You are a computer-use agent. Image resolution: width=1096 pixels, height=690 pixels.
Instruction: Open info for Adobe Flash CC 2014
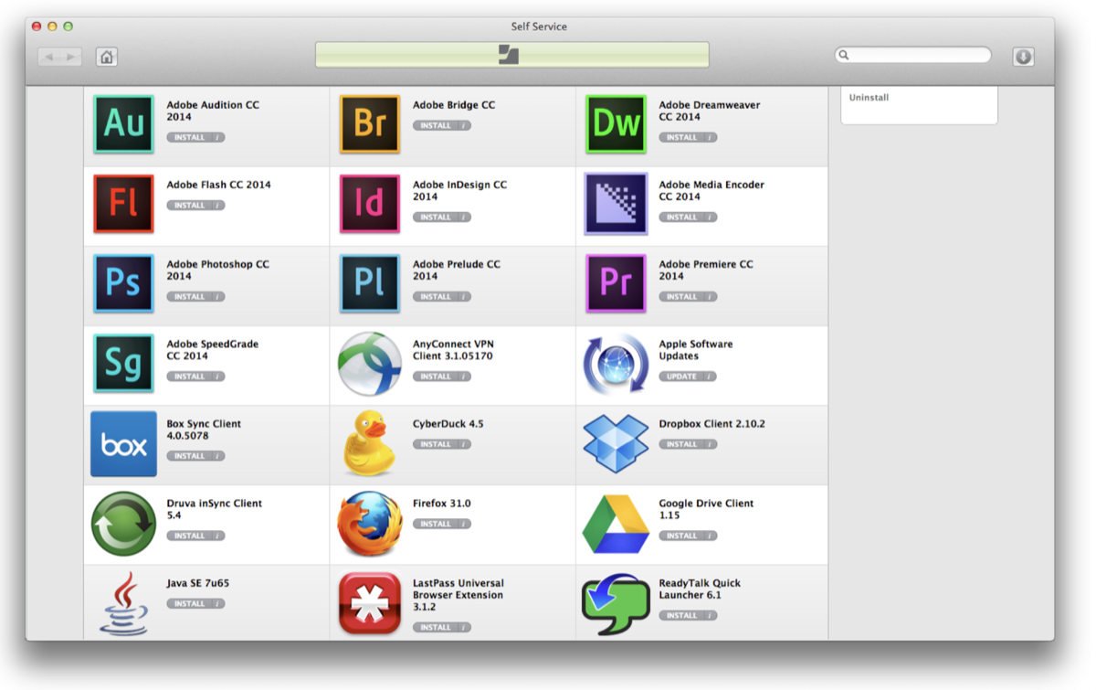217,206
